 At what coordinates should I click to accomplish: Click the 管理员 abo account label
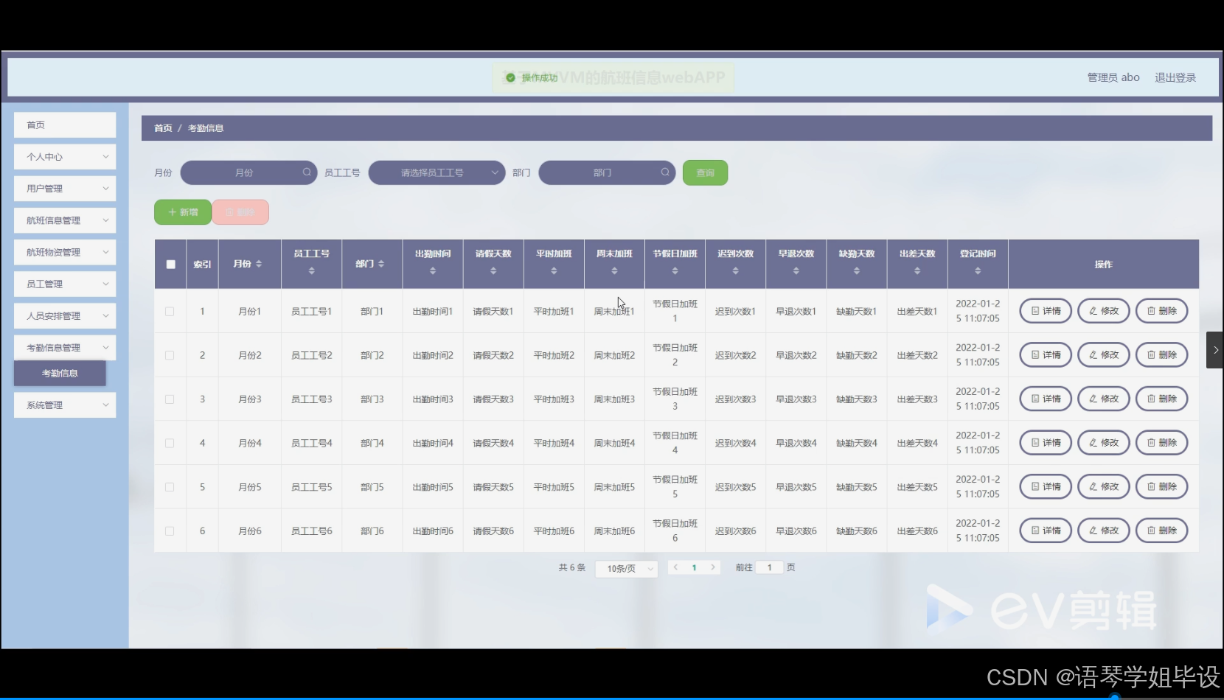pos(1113,77)
